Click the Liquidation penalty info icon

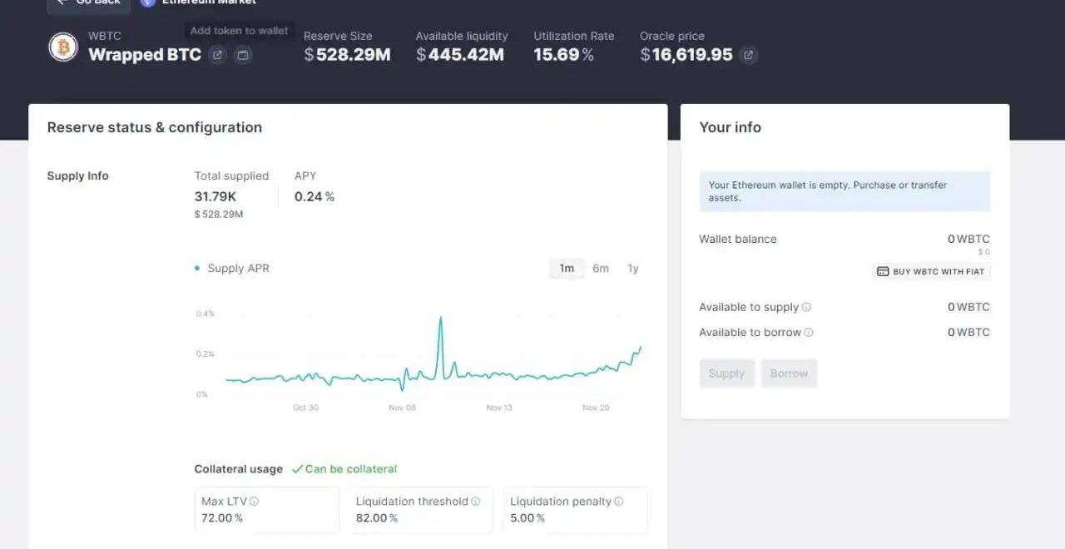click(618, 502)
